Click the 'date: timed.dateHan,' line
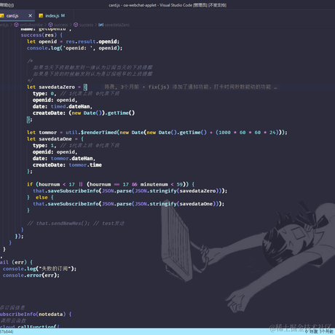This screenshot has width=335, height=335. (63, 106)
